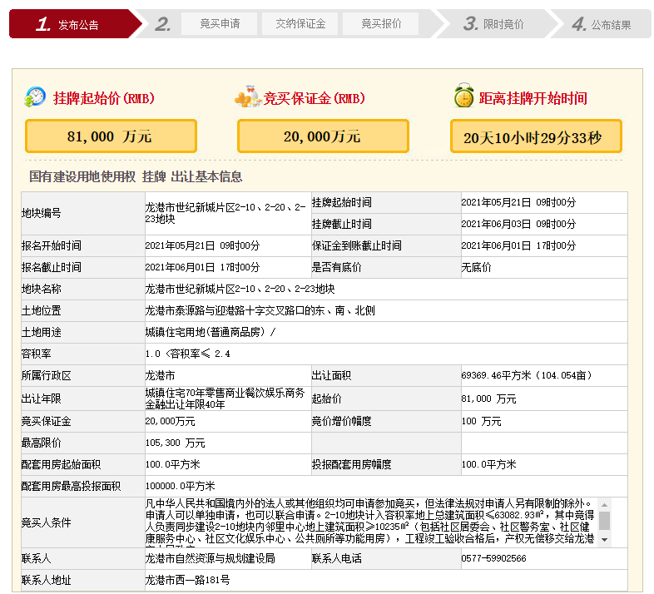Click the 20,000万元 deposit amount box
Image resolution: width=654 pixels, height=594 pixels.
323,136
